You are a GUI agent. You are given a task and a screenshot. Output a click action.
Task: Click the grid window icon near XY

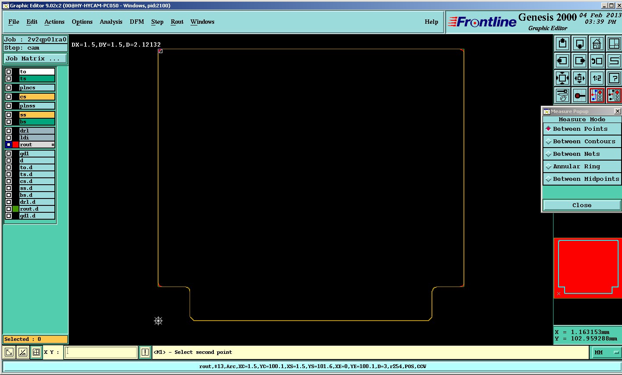pyautogui.click(x=36, y=353)
